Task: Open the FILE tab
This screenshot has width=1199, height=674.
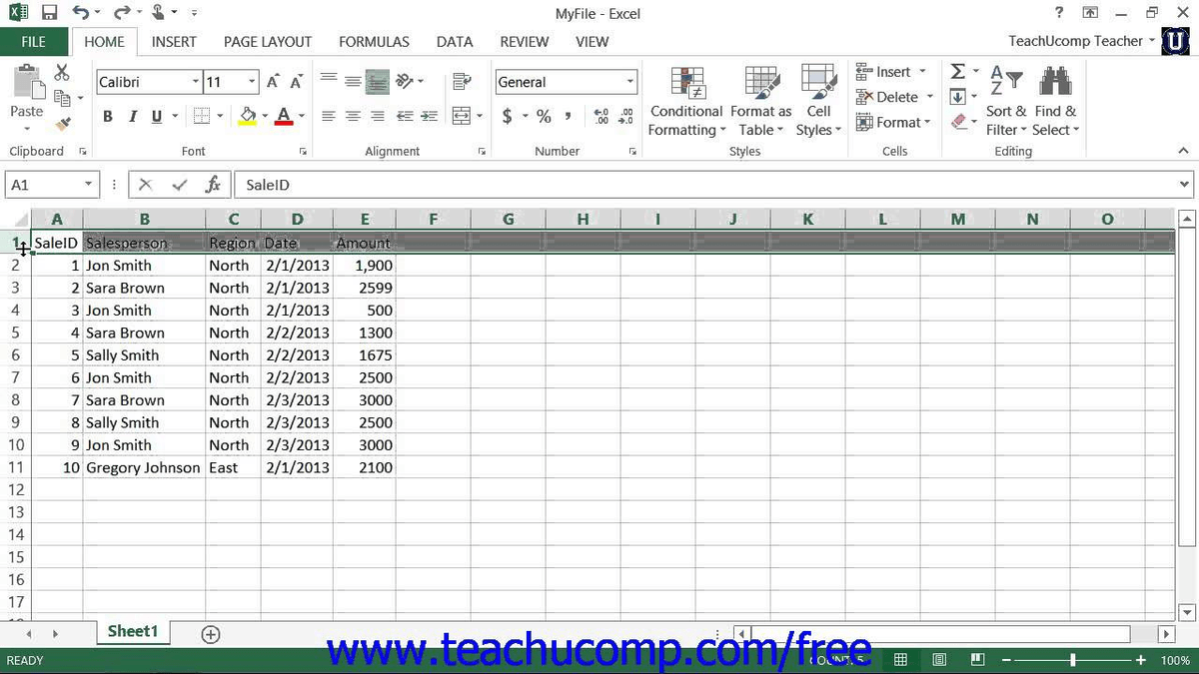Action: click(34, 42)
